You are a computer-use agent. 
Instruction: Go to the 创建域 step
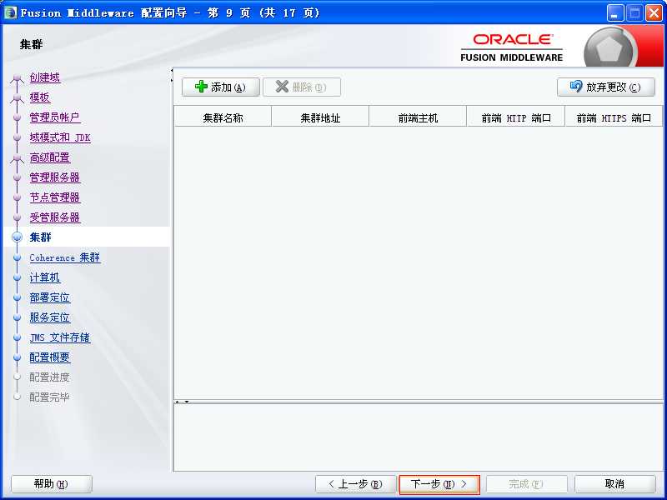[45, 77]
